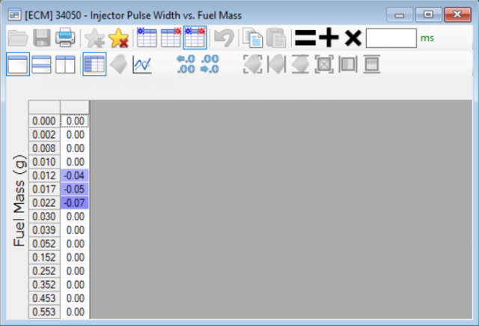Select the cell with value -0.04
The image size is (479, 326).
coord(75,175)
